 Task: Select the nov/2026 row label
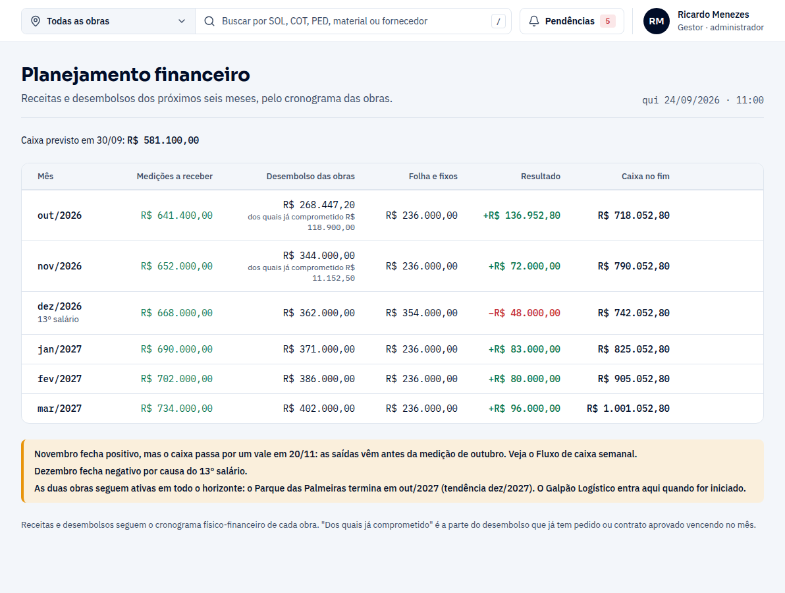59,266
